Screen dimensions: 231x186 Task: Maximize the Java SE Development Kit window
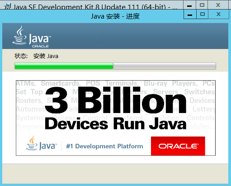(202, 5)
